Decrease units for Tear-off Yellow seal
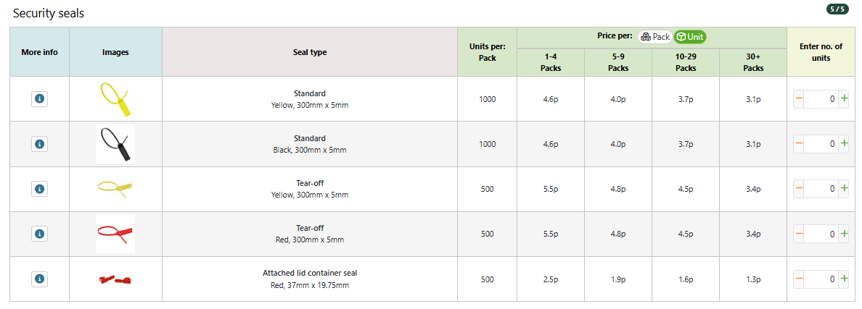Viewport: 862px width, 309px height. [x=800, y=189]
